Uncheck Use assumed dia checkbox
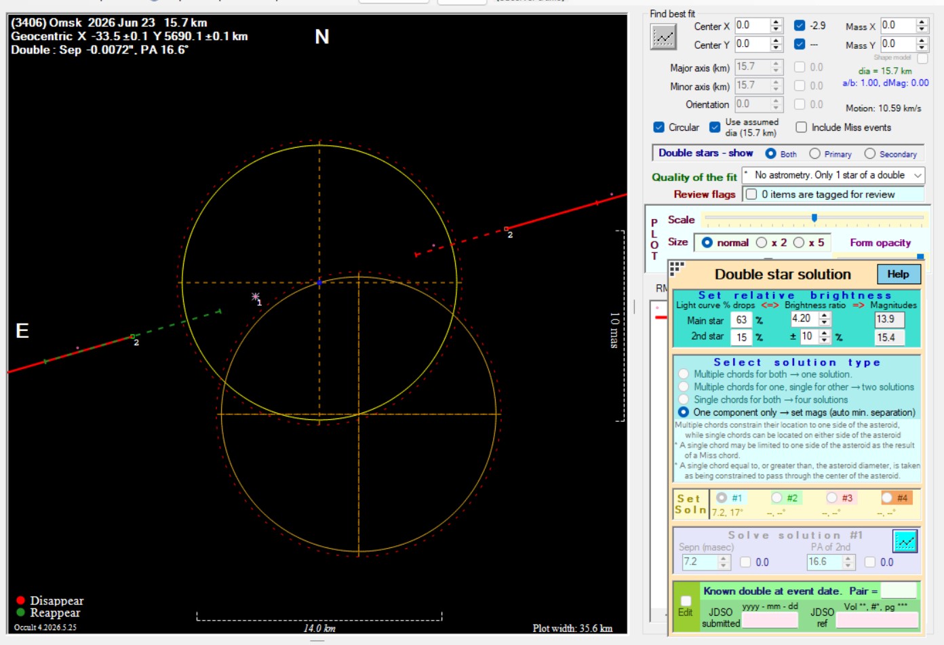The image size is (944, 645). coord(715,128)
